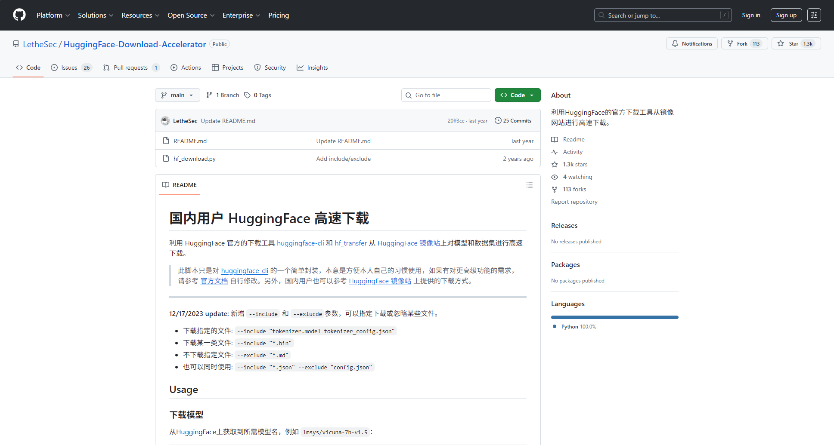The height and width of the screenshot is (445, 834).
Task: Click the Sign up button
Action: 786,15
